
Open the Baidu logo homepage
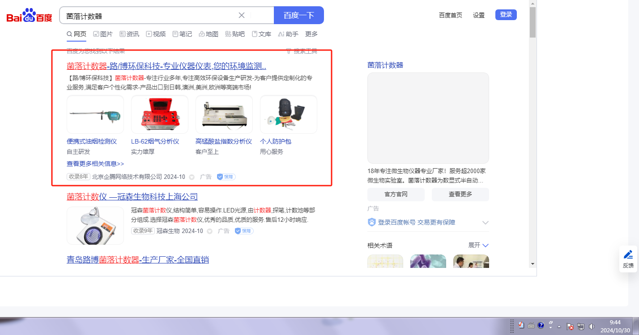29,16
